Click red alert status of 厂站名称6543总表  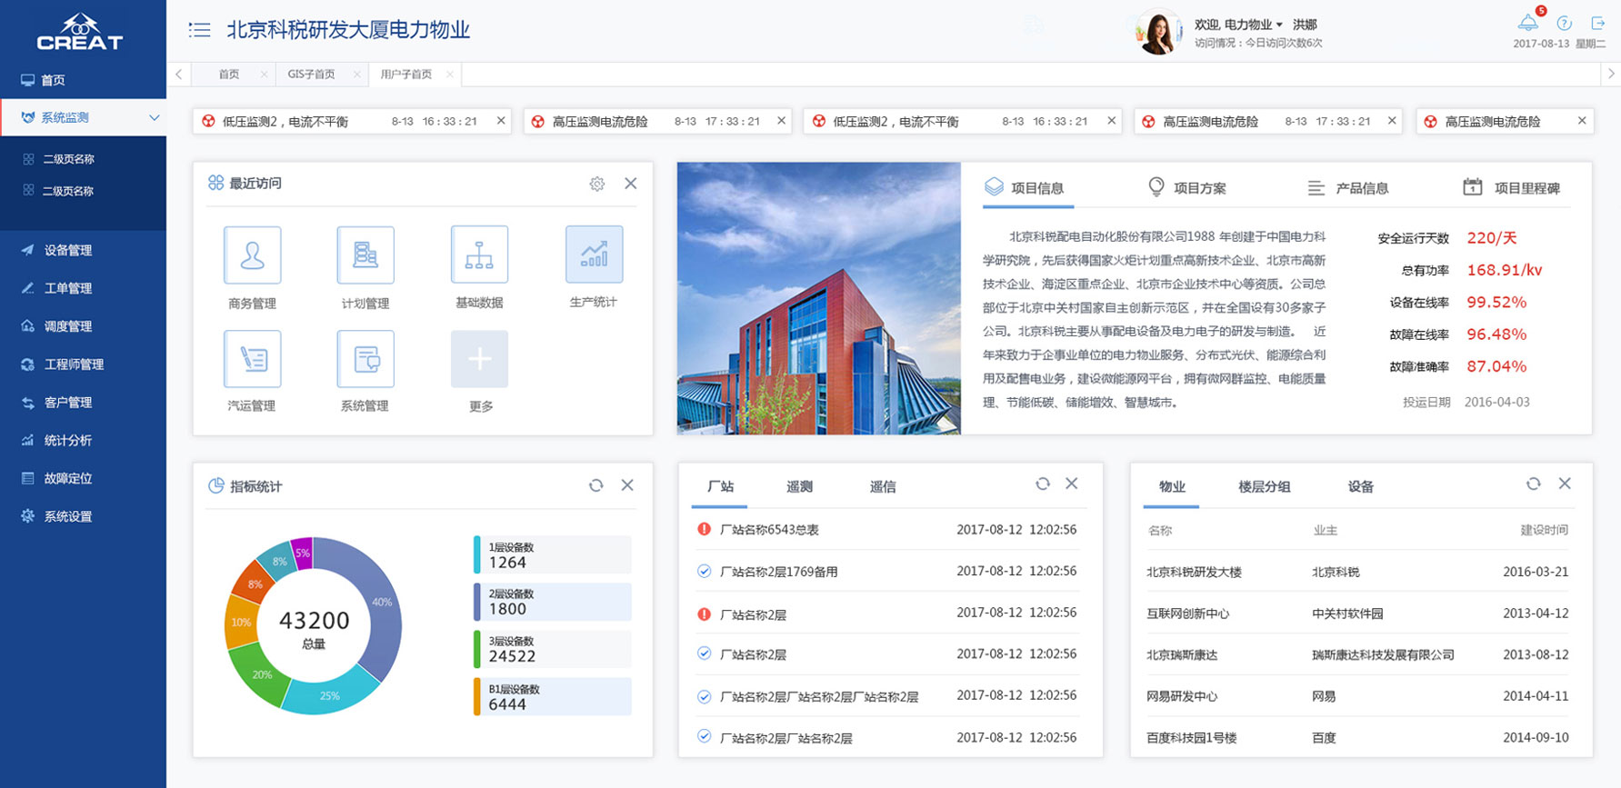704,529
